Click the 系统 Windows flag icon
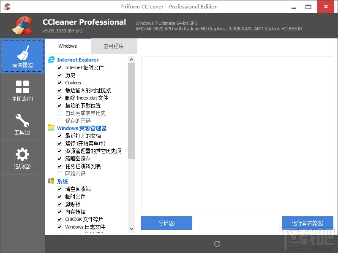The width and height of the screenshot is (338, 253). tap(52, 181)
